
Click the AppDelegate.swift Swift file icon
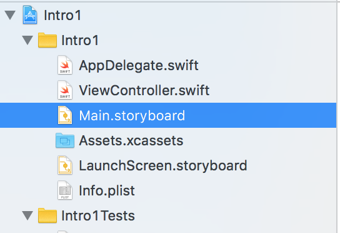(x=65, y=65)
